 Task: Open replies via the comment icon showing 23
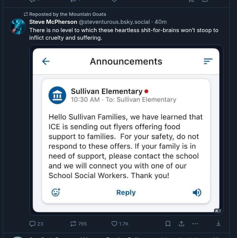(33, 224)
